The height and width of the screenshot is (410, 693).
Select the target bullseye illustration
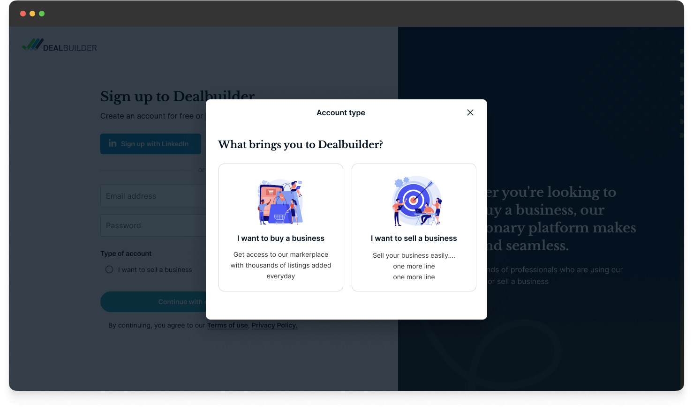[415, 201]
